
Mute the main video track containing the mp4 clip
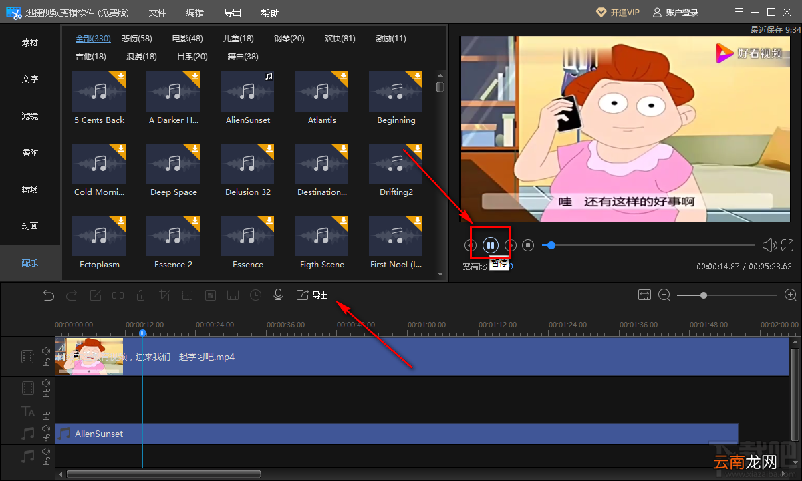click(x=46, y=351)
